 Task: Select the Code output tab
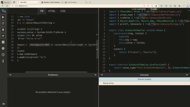coord(154,9)
